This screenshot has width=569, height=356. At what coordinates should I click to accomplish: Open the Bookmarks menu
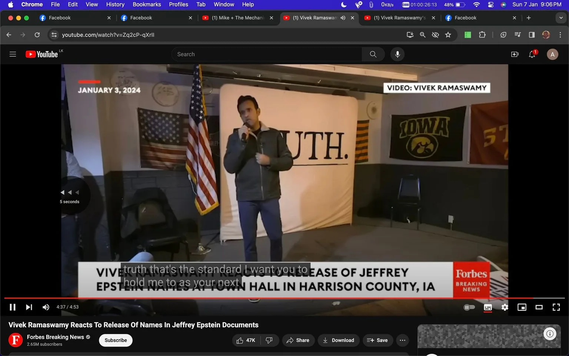point(147,4)
